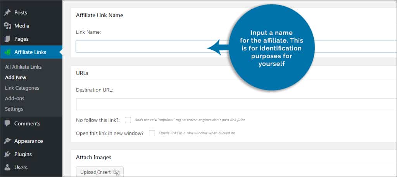Click the Affiliate Links green icon
The image size is (397, 177).
click(7, 52)
